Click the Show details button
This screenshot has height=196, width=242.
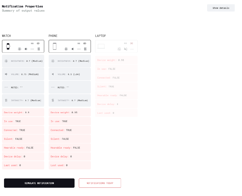coord(221,8)
